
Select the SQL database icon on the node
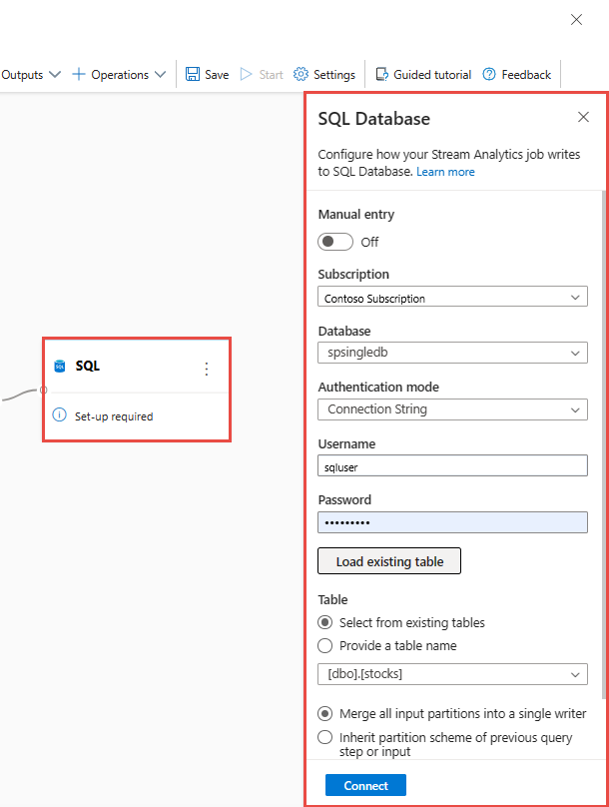(x=60, y=366)
